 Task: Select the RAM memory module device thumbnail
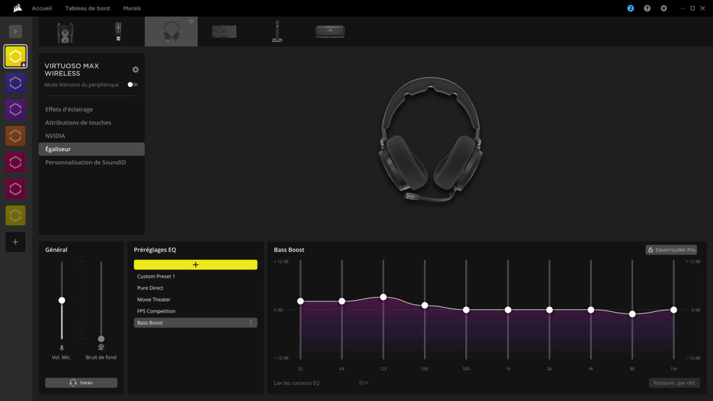(x=330, y=31)
